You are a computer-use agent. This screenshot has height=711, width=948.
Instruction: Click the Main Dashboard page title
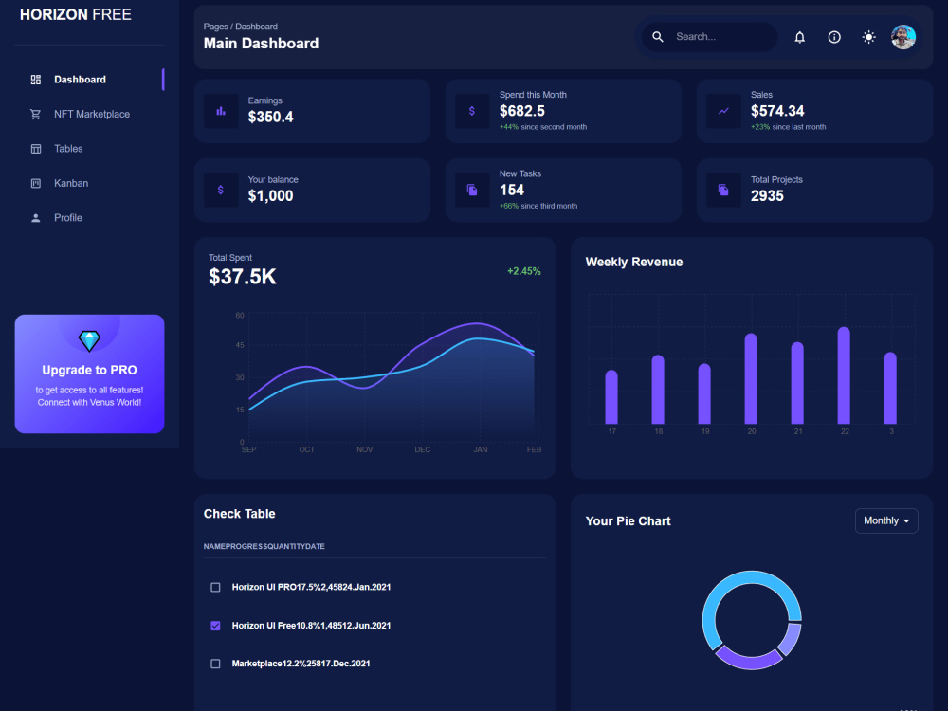[262, 44]
